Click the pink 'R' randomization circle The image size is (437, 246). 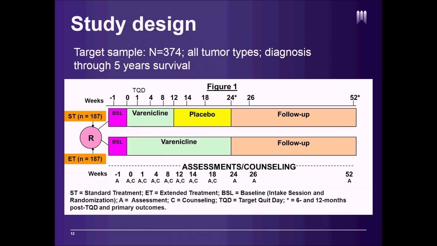coord(91,138)
